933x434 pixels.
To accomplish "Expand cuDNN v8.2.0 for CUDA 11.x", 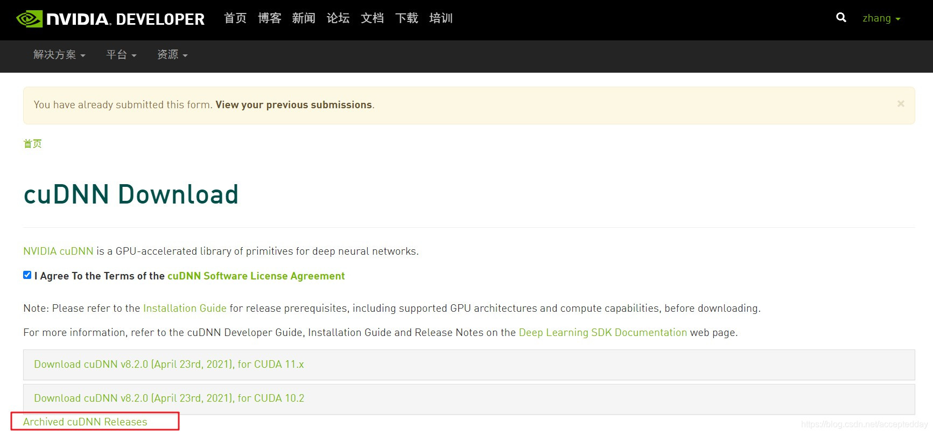I will pos(469,365).
